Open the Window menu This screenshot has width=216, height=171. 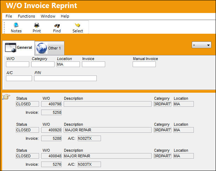pos(48,16)
